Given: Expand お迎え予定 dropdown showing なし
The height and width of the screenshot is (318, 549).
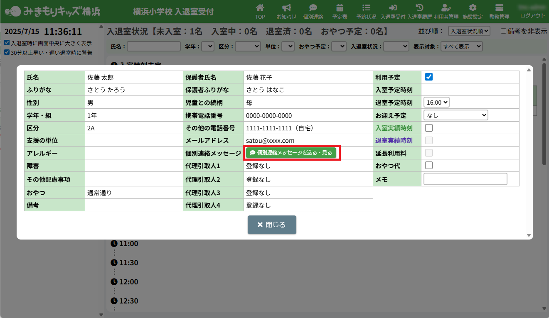Looking at the screenshot, I should (x=455, y=115).
